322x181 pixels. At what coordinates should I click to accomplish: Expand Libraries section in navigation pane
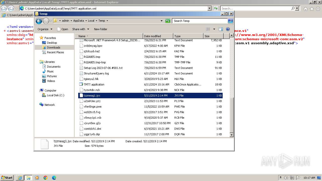(49, 62)
